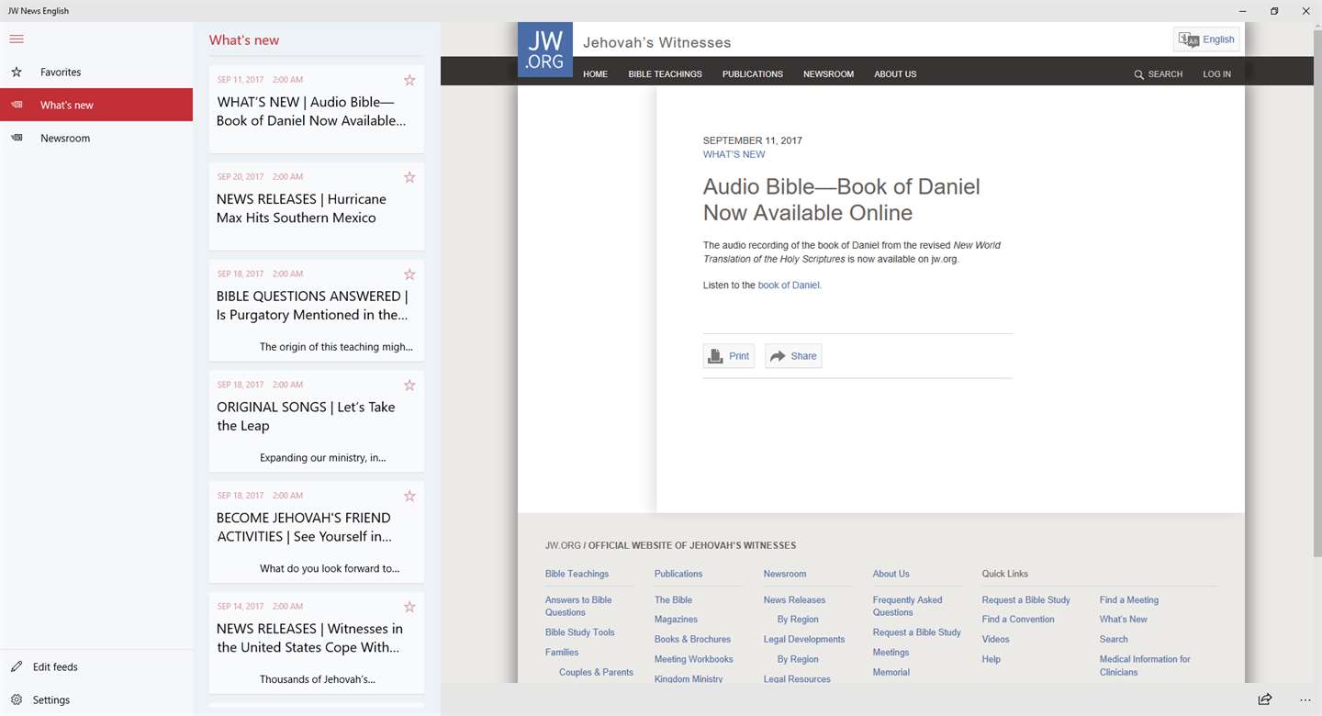The height and width of the screenshot is (716, 1322).
Task: Select the What's new feed in sidebar
Action: pos(96,105)
